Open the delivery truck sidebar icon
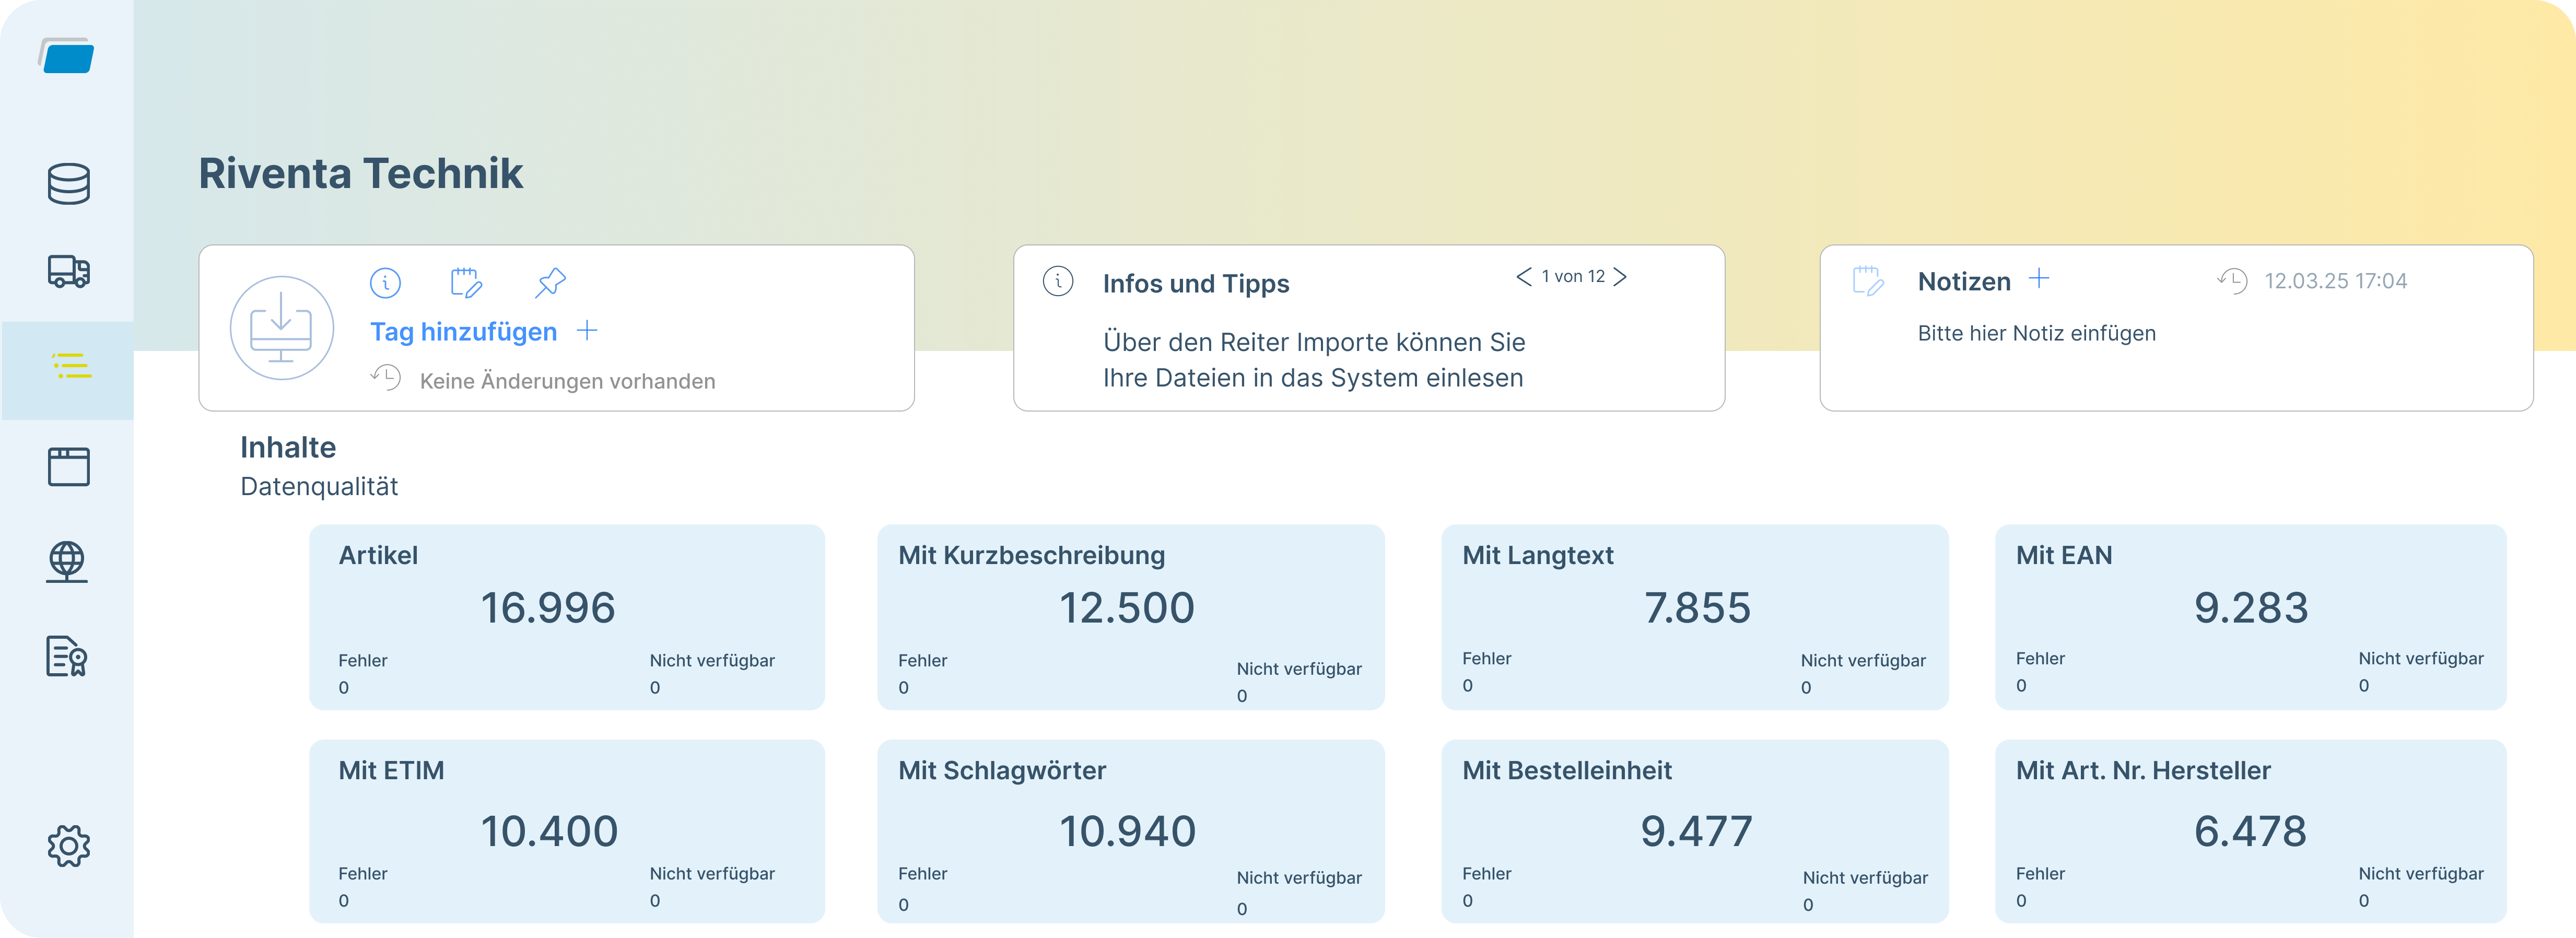 coord(68,271)
